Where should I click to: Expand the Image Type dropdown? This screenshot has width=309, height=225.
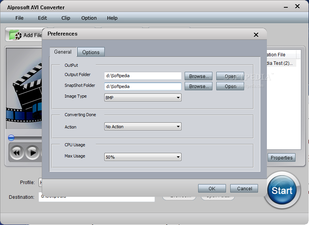coord(143,97)
